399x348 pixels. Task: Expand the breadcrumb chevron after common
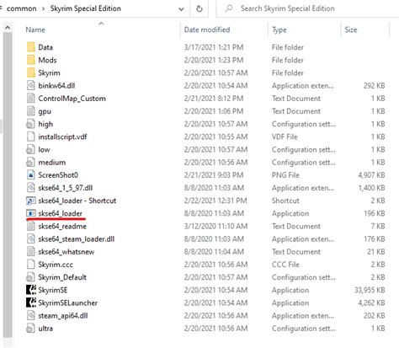click(44, 8)
